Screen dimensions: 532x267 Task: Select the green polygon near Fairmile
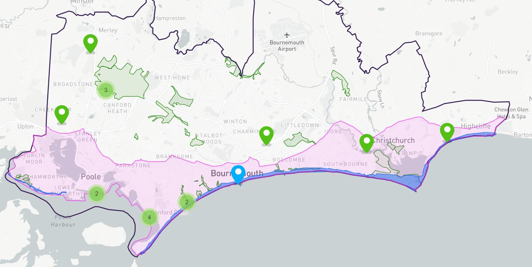coord(341,82)
